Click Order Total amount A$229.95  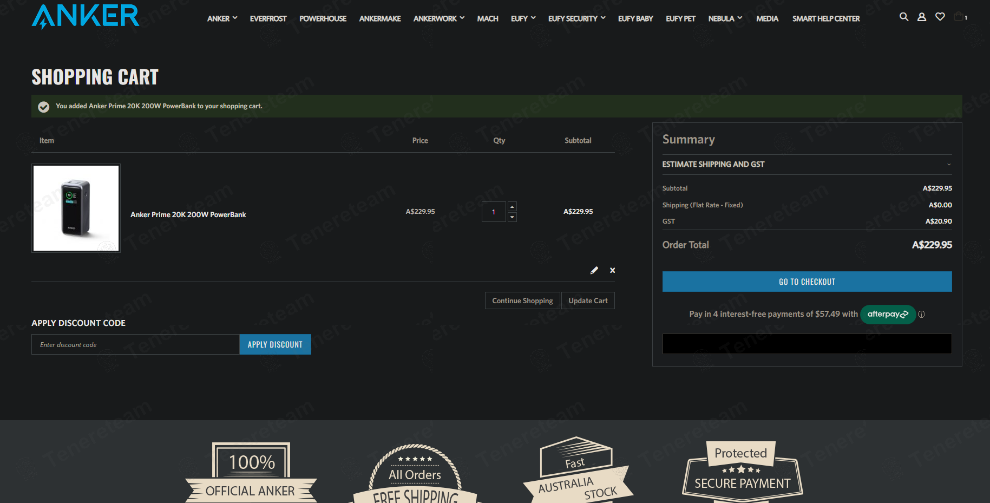click(x=932, y=245)
